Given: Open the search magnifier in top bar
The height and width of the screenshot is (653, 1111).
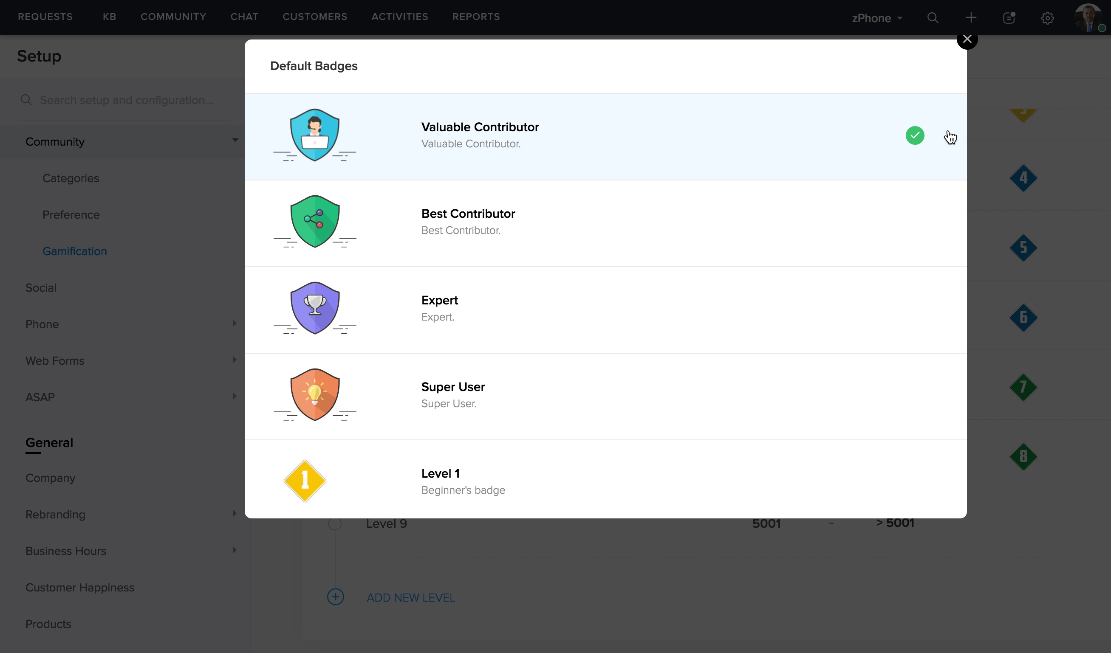Looking at the screenshot, I should (933, 18).
